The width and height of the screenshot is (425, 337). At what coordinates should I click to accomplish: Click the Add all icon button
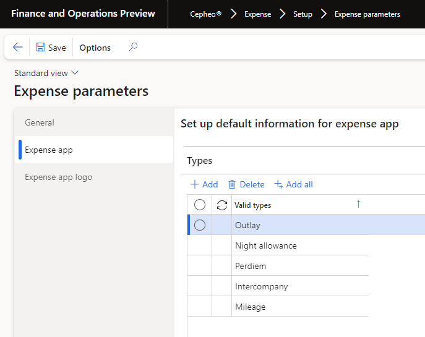point(278,184)
